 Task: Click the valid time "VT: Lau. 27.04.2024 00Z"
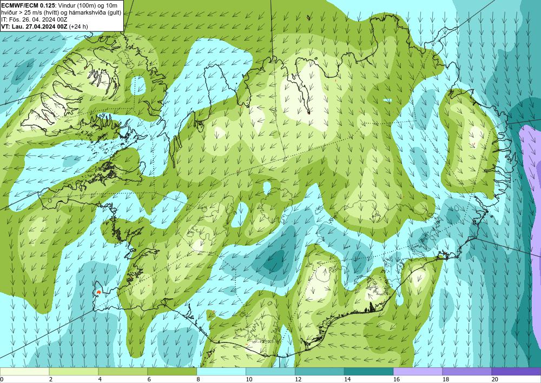[x=35, y=26]
